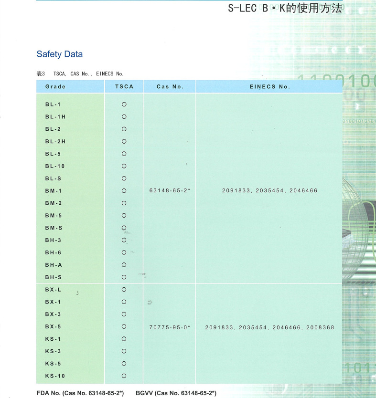Image resolution: width=376 pixels, height=398 pixels.
Task: Select the KS-5 grade label
Action: pyautogui.click(x=53, y=364)
